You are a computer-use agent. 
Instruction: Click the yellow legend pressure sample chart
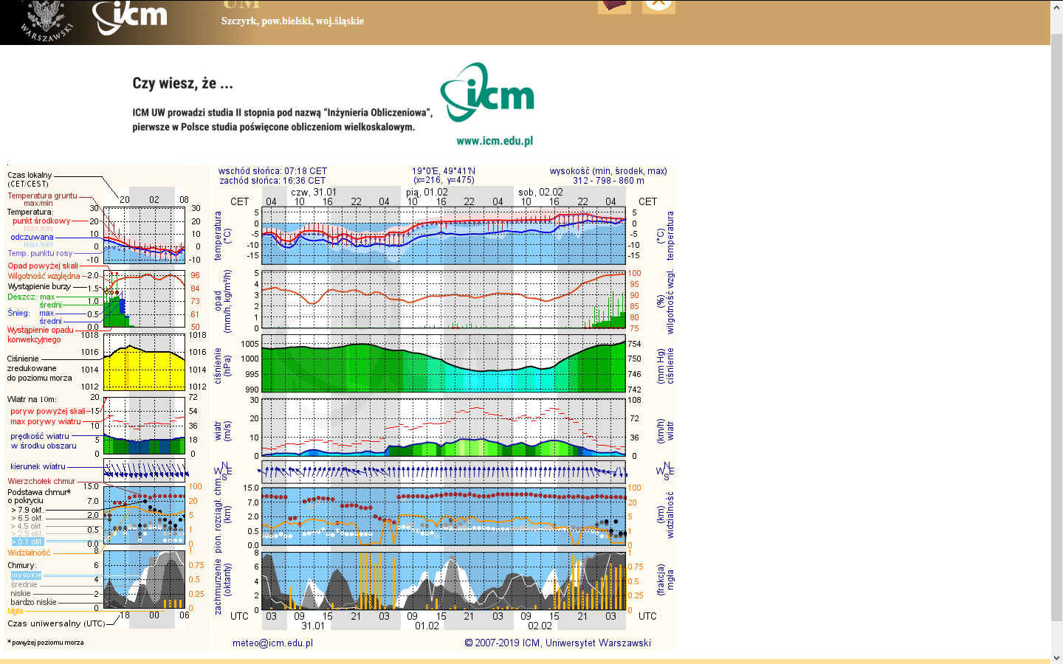(x=144, y=362)
